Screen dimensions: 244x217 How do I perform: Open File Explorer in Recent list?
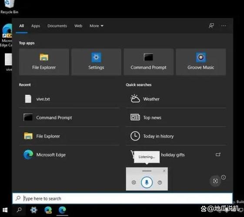(69, 136)
